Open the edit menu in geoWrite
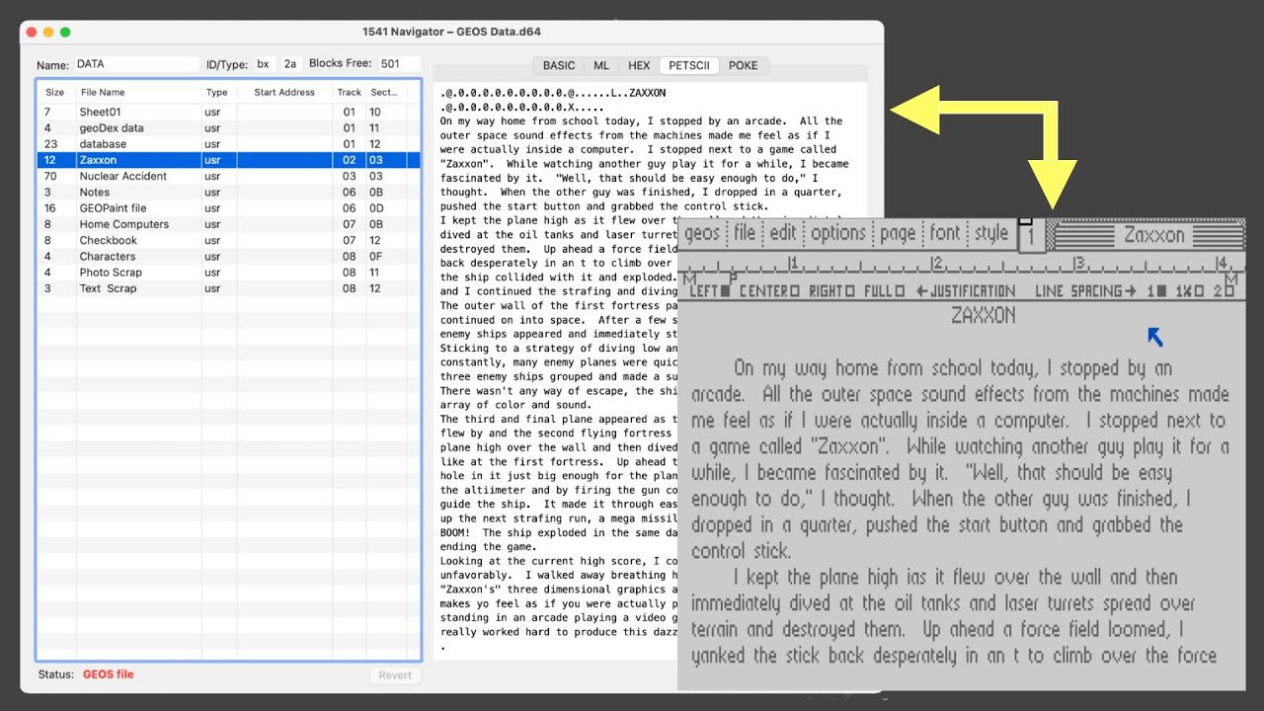1264x711 pixels. [x=783, y=233]
